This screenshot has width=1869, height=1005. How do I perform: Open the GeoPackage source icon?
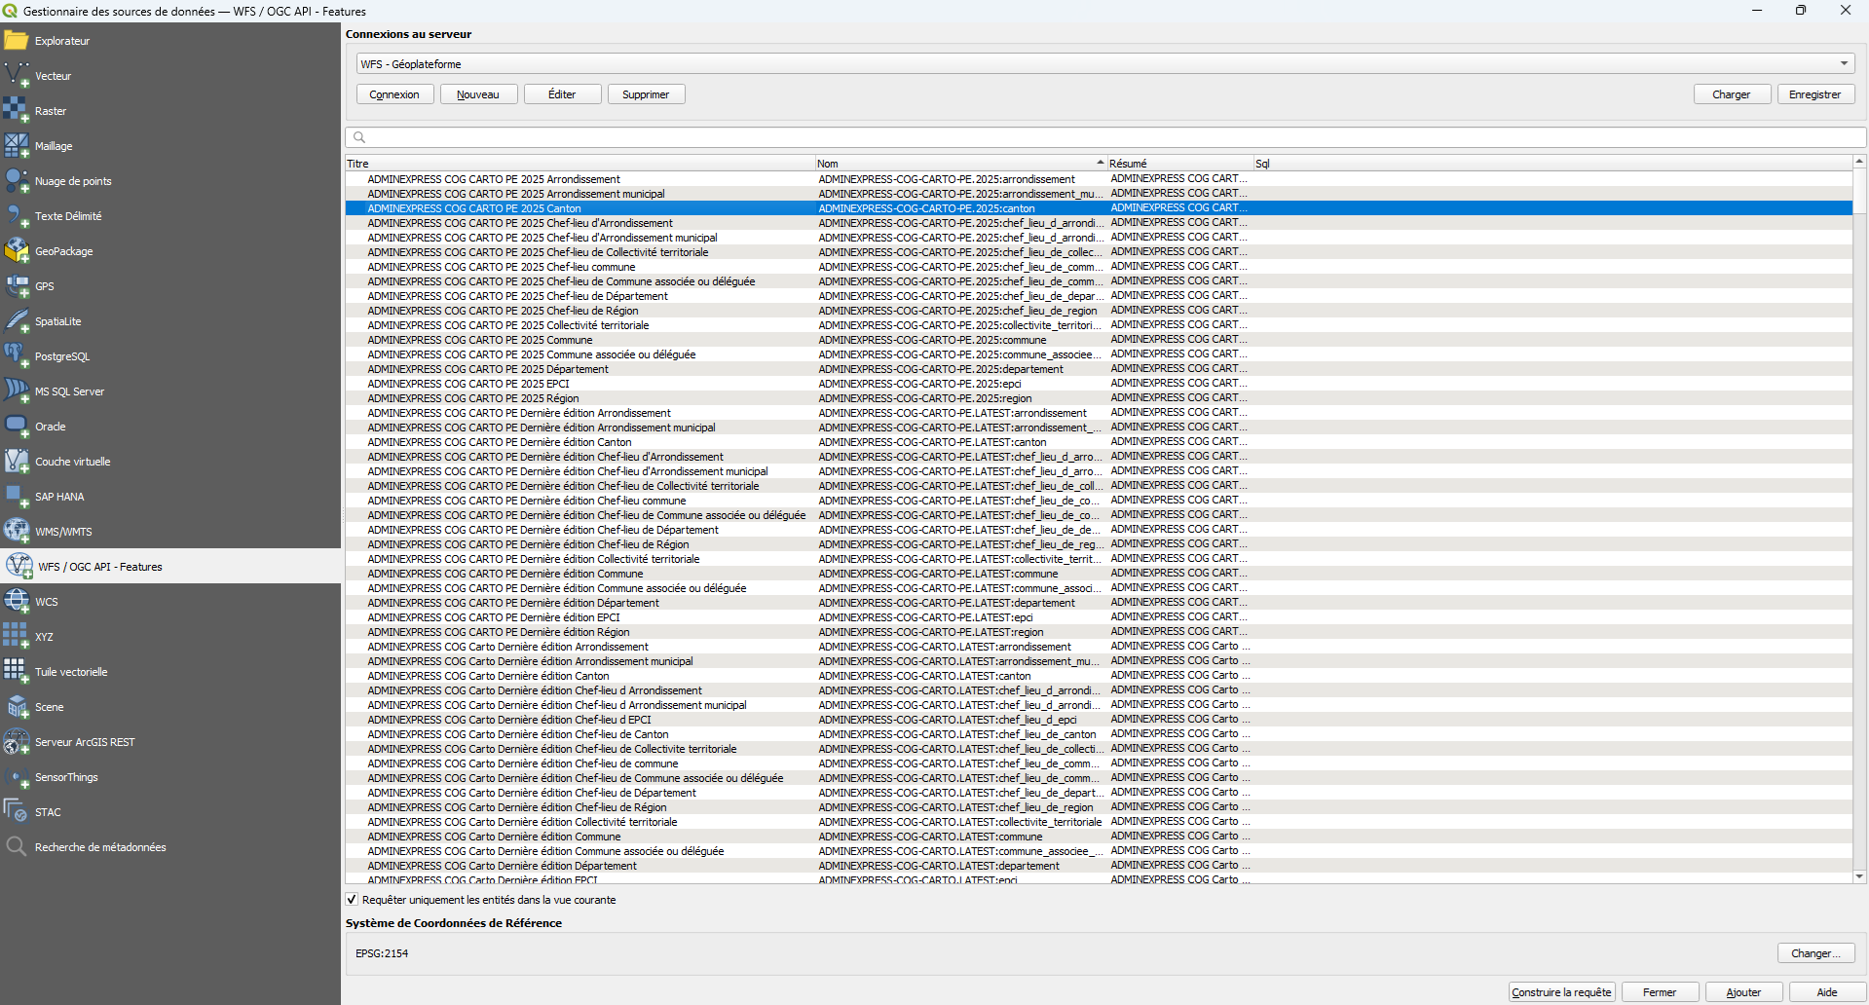click(17, 251)
